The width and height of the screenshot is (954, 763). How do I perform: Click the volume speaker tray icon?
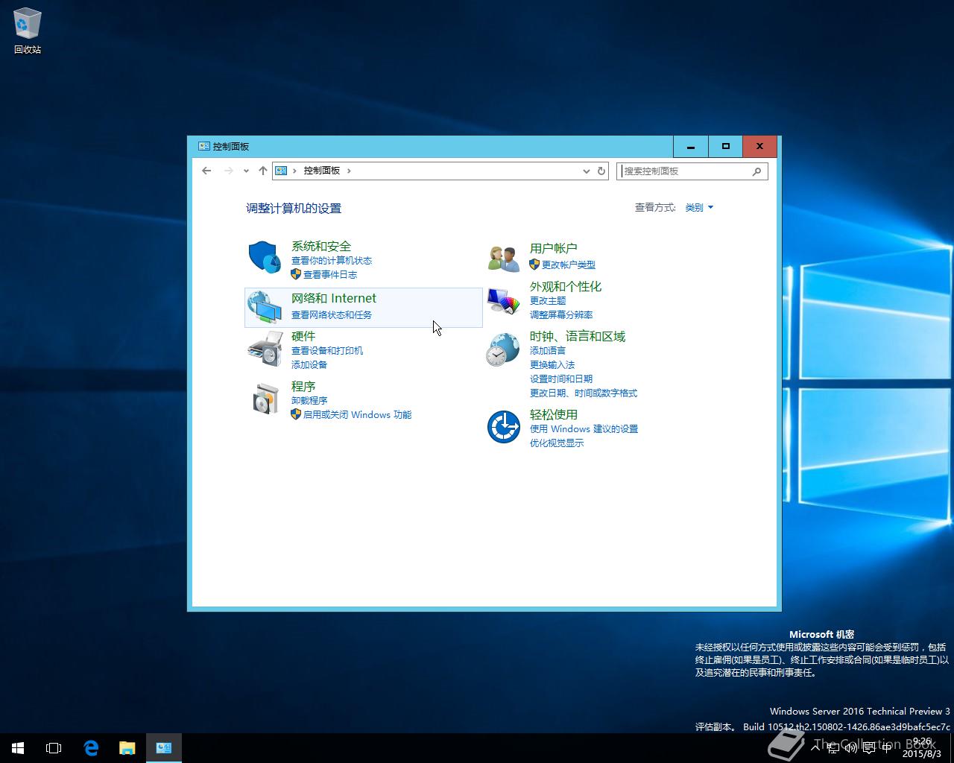[850, 748]
